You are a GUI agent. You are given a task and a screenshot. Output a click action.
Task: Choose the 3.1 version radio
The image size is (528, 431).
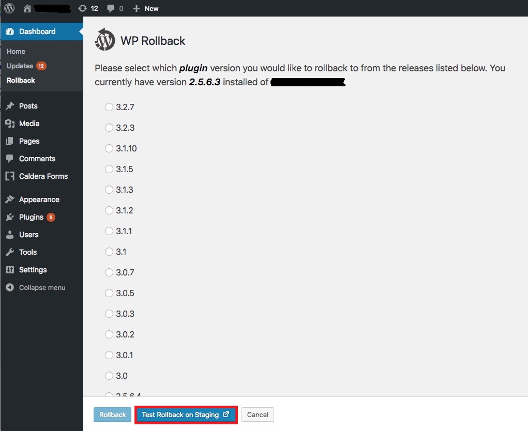[x=109, y=252]
